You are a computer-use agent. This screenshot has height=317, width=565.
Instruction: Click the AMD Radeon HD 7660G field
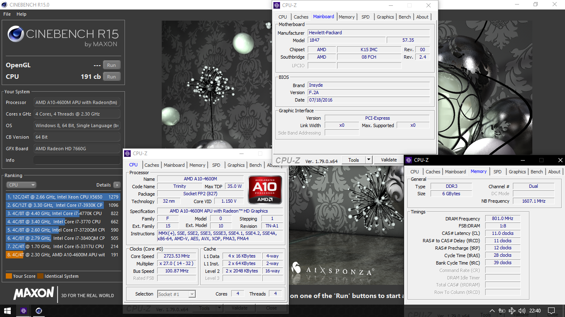(x=77, y=149)
